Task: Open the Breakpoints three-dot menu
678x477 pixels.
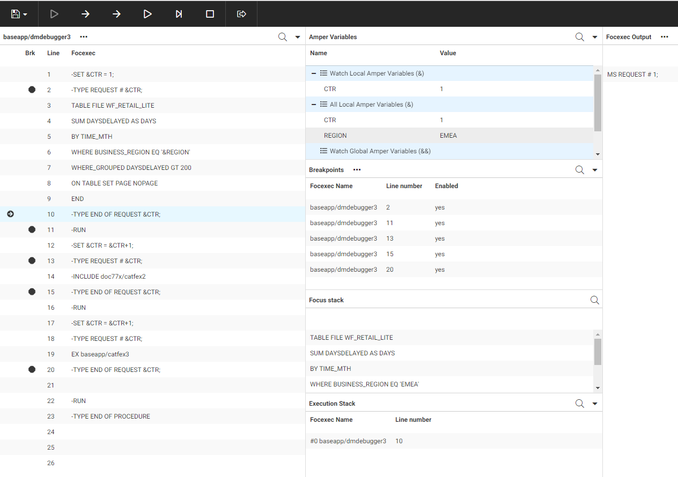Action: pos(357,170)
